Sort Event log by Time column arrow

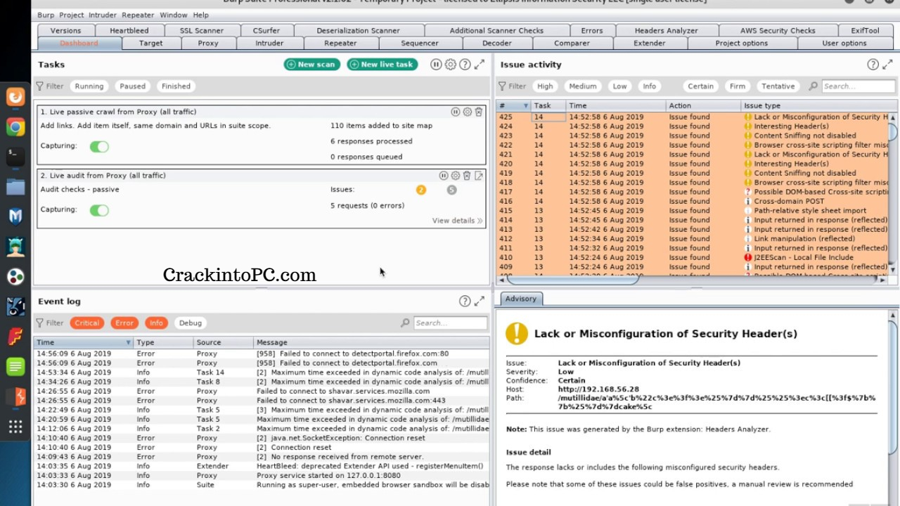128,342
